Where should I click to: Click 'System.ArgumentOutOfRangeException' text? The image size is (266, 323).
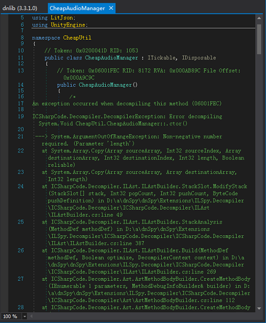tap(105, 136)
